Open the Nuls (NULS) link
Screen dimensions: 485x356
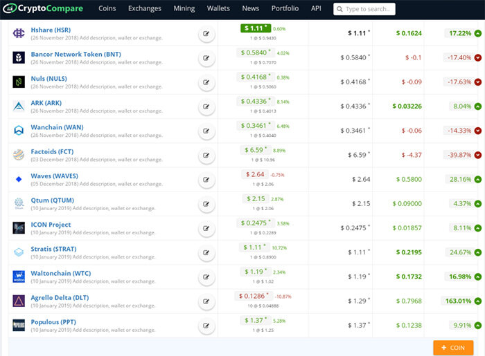click(x=49, y=79)
